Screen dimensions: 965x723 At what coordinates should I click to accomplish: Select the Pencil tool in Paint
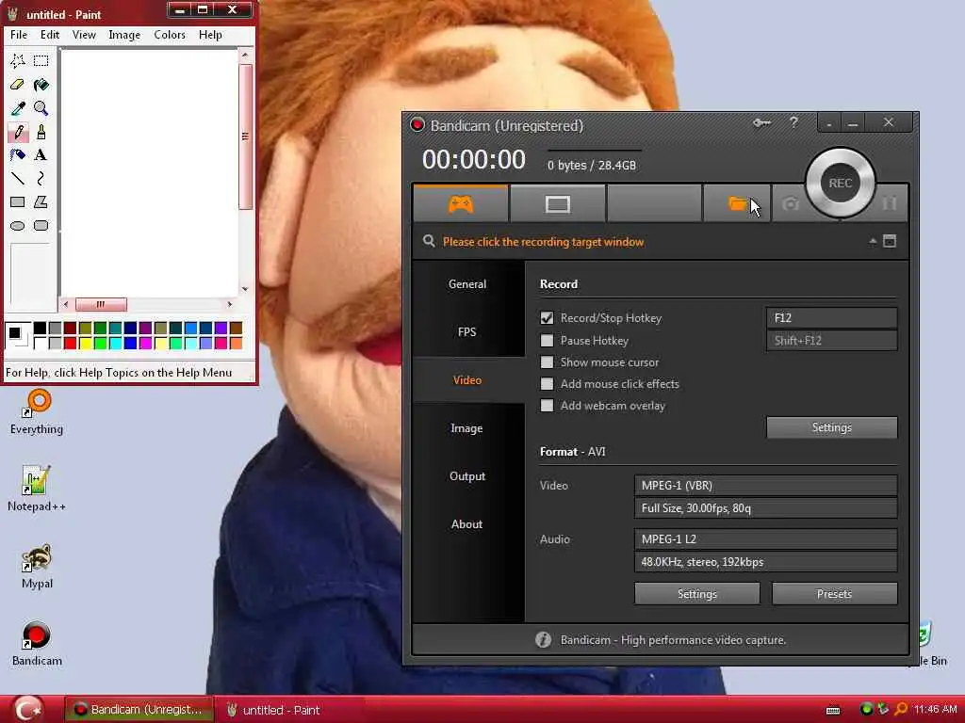18,132
